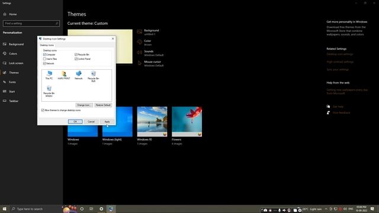Screen dimensions: 379x213
Task: Open the notification center icon
Action: 372,209
